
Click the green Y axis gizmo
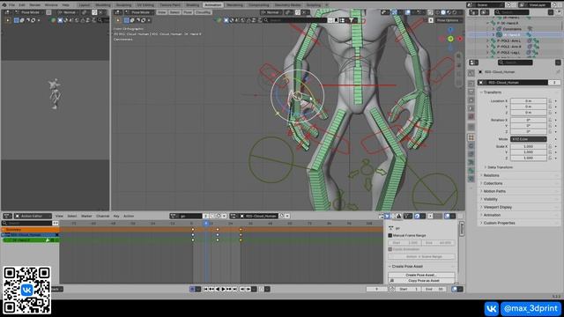click(450, 39)
